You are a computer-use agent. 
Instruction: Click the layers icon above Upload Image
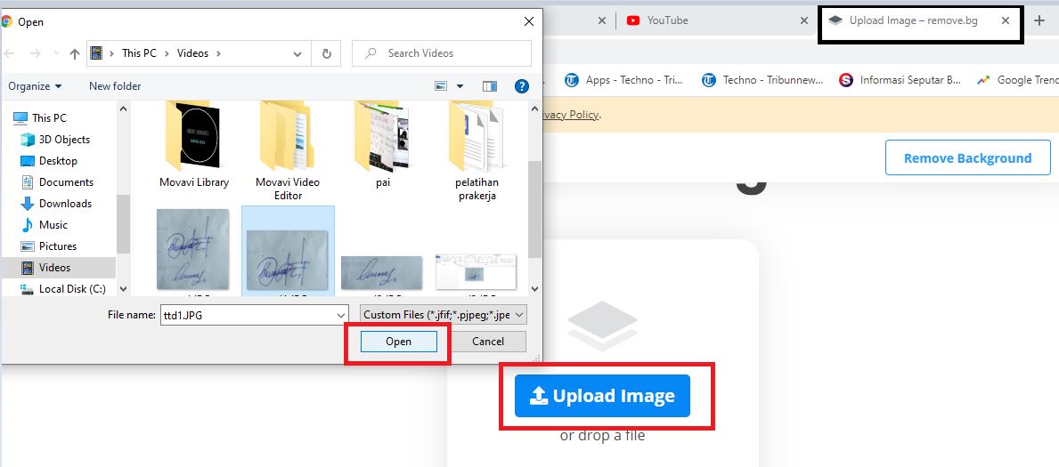(x=602, y=326)
